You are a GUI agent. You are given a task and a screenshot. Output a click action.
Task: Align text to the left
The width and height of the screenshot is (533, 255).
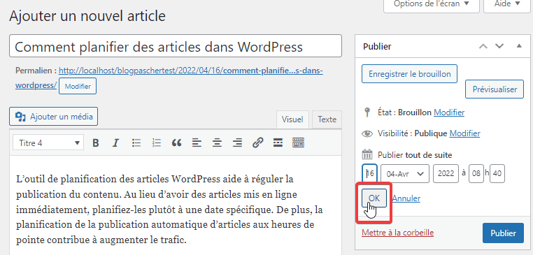(x=197, y=143)
